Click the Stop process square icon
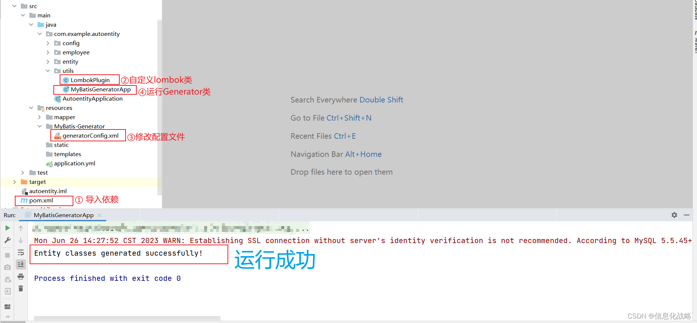Viewport: 697px width, 323px height. [x=7, y=255]
